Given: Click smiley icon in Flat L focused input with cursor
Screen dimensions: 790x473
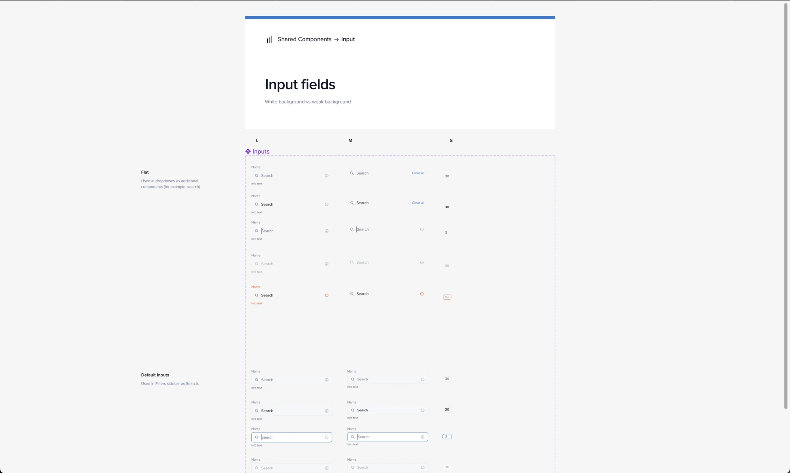Looking at the screenshot, I should coord(327,231).
